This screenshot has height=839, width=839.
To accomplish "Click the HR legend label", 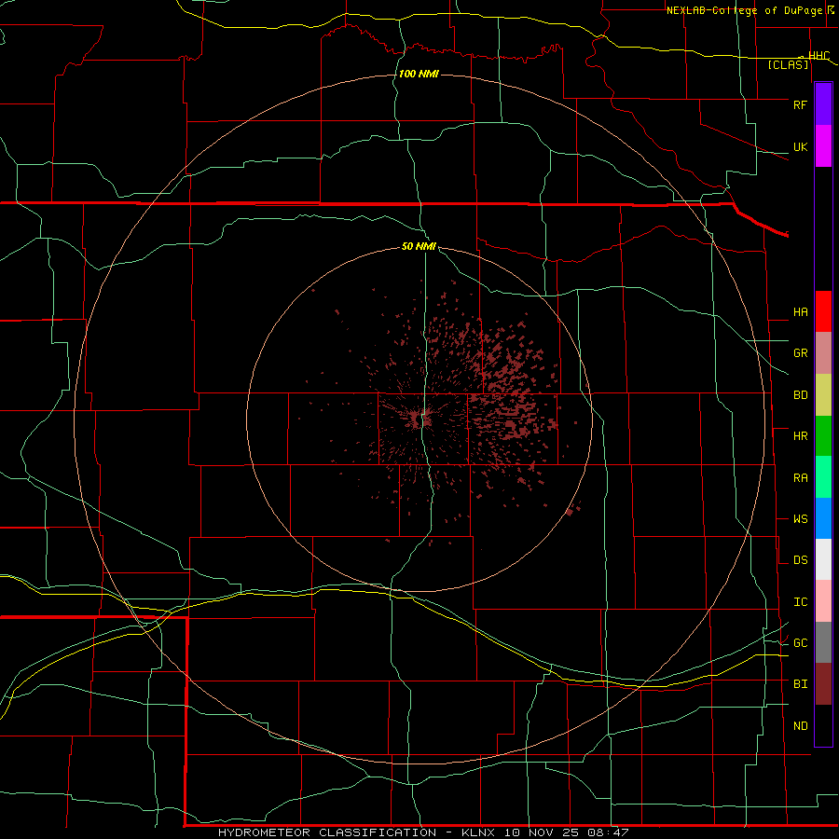I will [800, 436].
